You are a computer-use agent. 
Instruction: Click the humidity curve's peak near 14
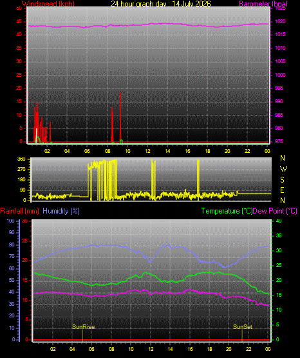169,244
